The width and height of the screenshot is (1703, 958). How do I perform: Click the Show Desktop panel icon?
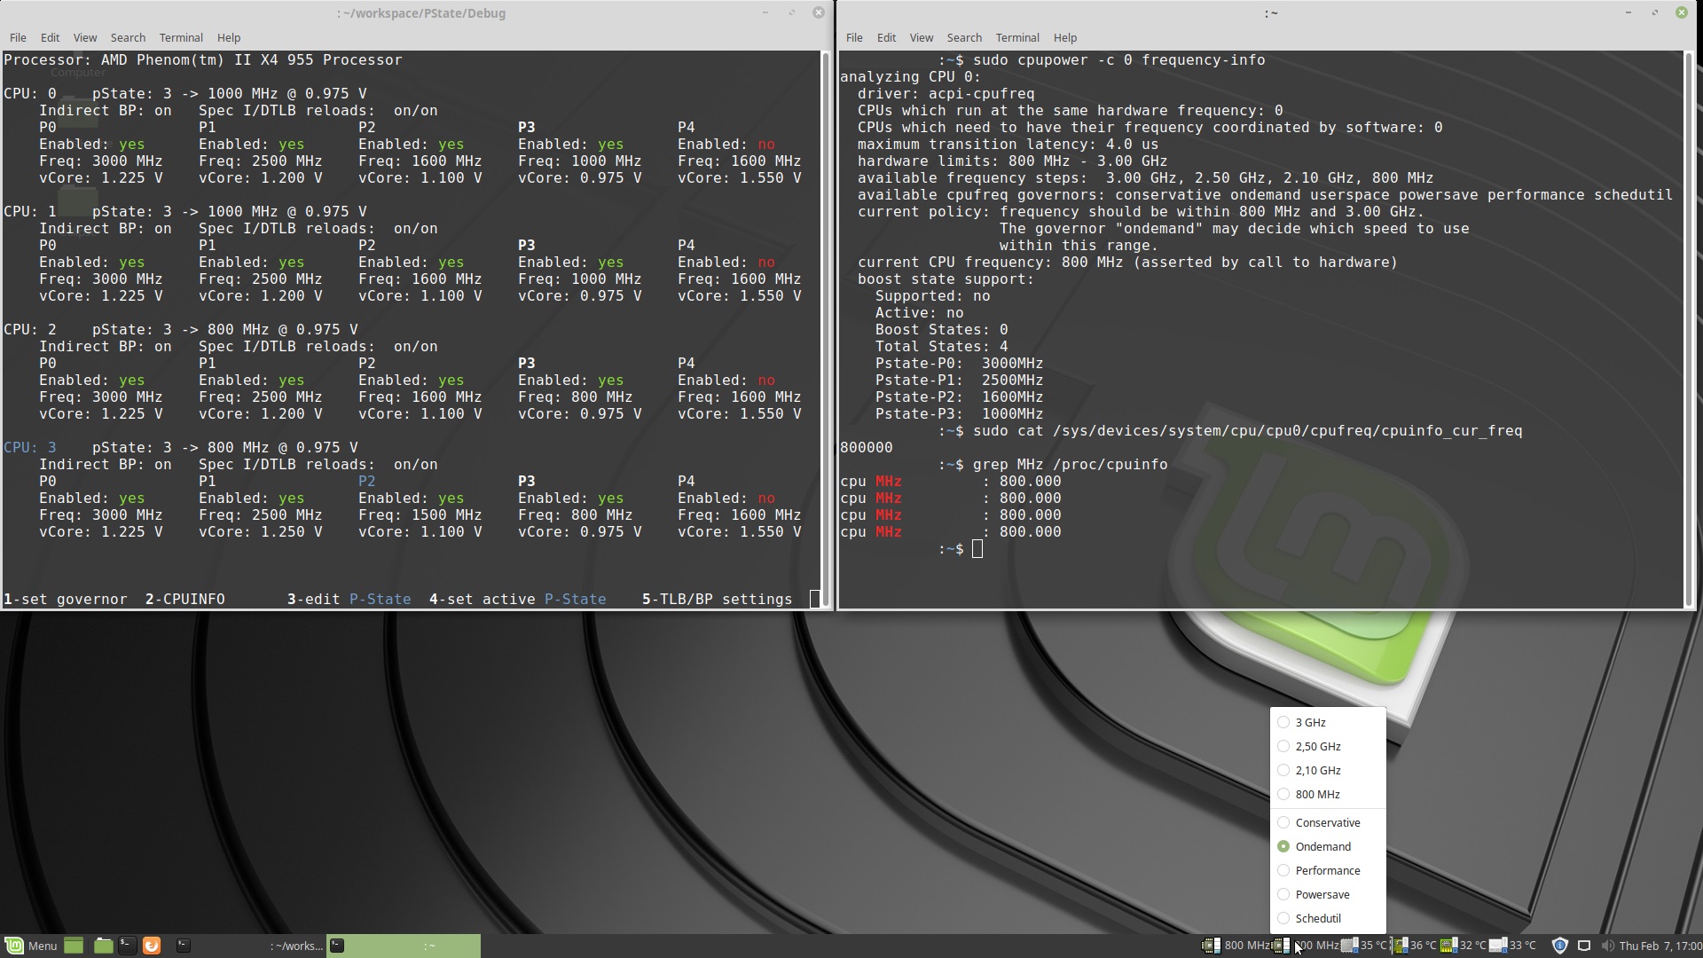pyautogui.click(x=74, y=946)
